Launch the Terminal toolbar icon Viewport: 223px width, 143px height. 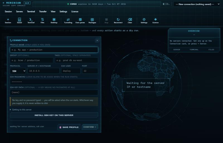tap(31, 21)
